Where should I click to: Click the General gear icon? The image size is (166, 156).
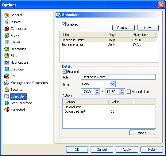click(7, 15)
